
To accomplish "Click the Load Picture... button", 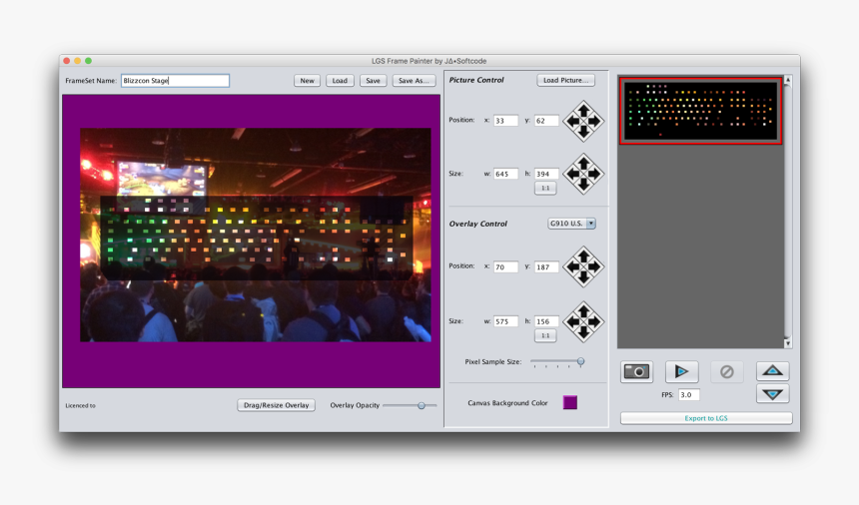I will pyautogui.click(x=565, y=80).
